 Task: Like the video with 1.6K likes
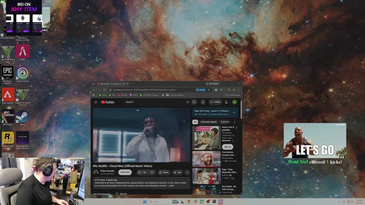pyautogui.click(x=142, y=172)
